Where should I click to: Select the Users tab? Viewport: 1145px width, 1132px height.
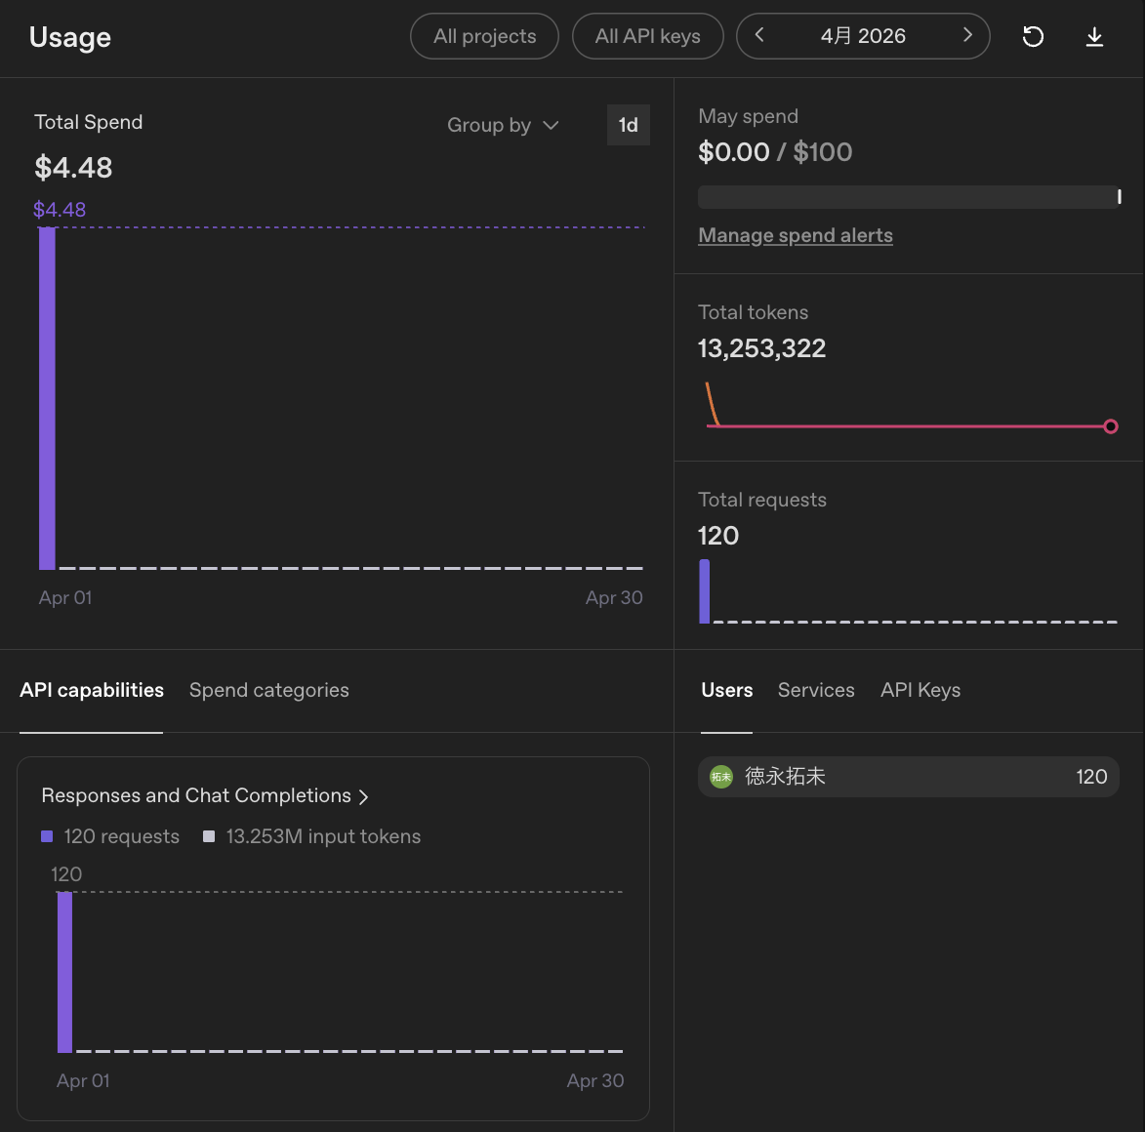tap(726, 691)
